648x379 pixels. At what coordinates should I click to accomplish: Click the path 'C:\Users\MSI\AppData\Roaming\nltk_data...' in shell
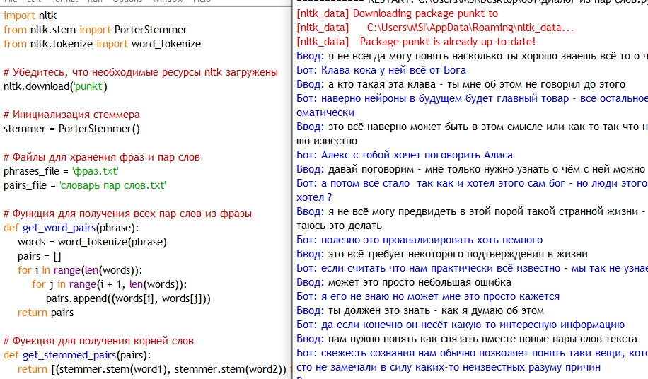470,28
